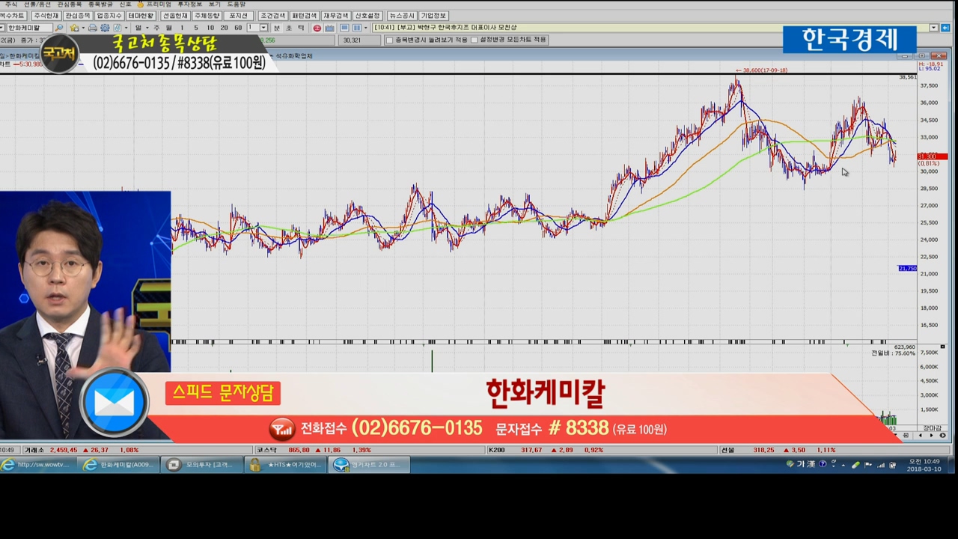958x539 pixels.
Task: Select the 5 interval button
Action: [x=196, y=28]
